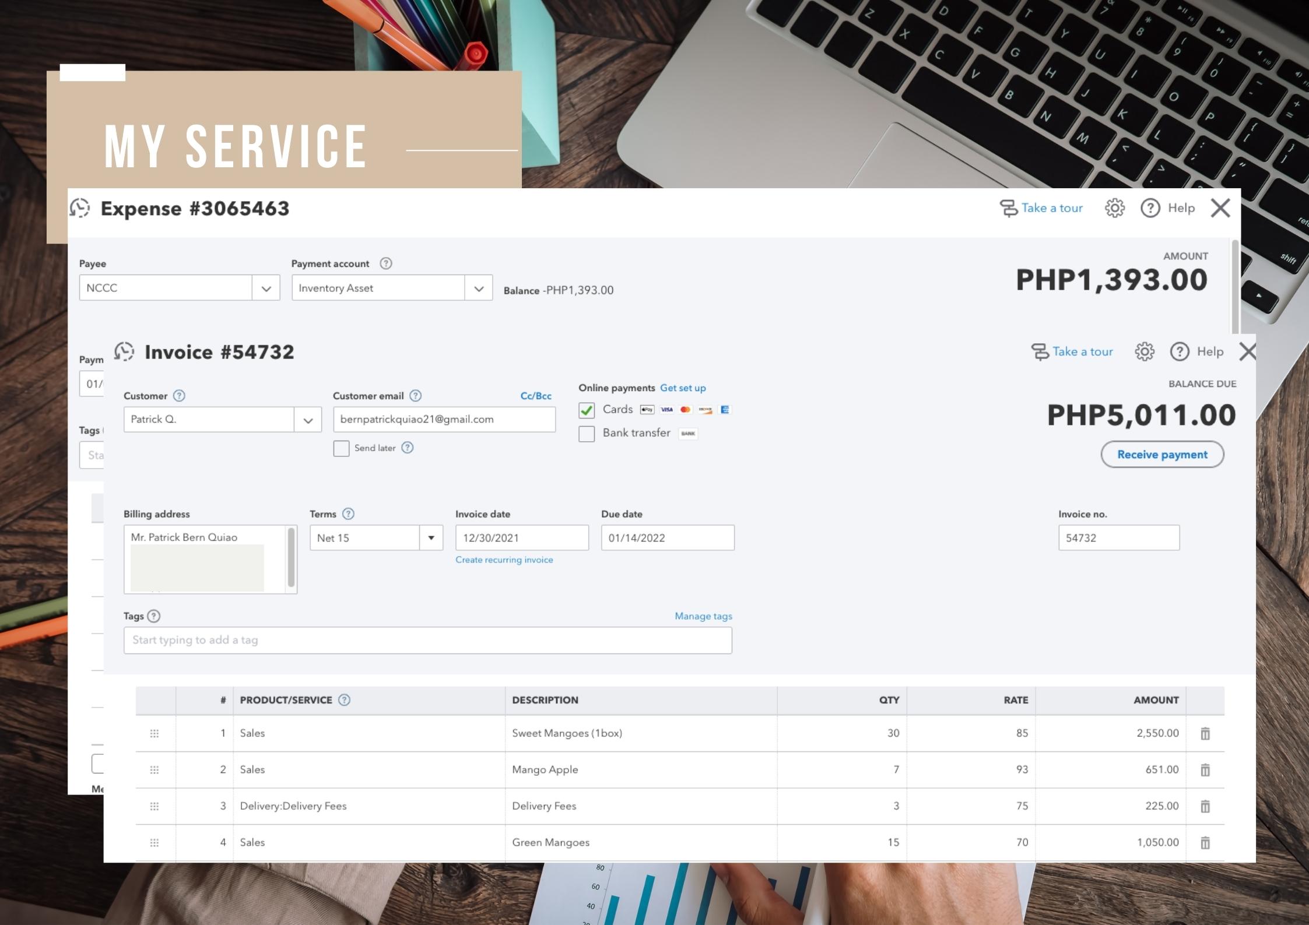This screenshot has width=1309, height=925.
Task: Click help icon next to Customer email
Action: [415, 396]
